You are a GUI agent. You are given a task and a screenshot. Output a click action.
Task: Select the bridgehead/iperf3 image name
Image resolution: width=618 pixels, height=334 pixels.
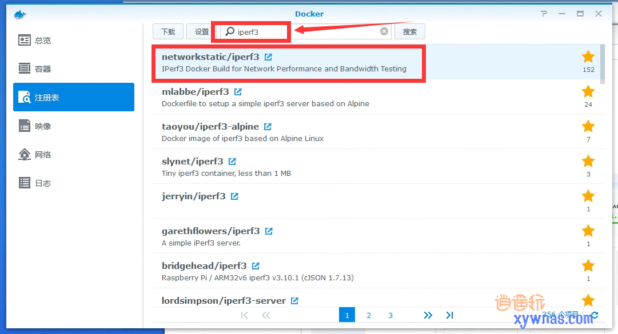point(204,266)
